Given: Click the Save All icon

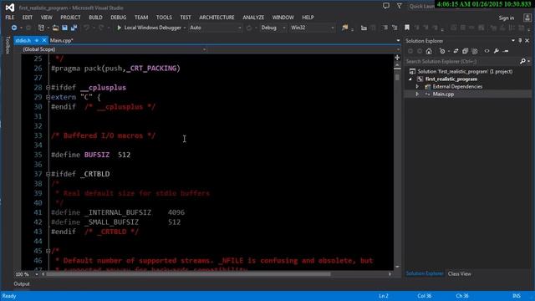Looking at the screenshot, I should 74,28.
